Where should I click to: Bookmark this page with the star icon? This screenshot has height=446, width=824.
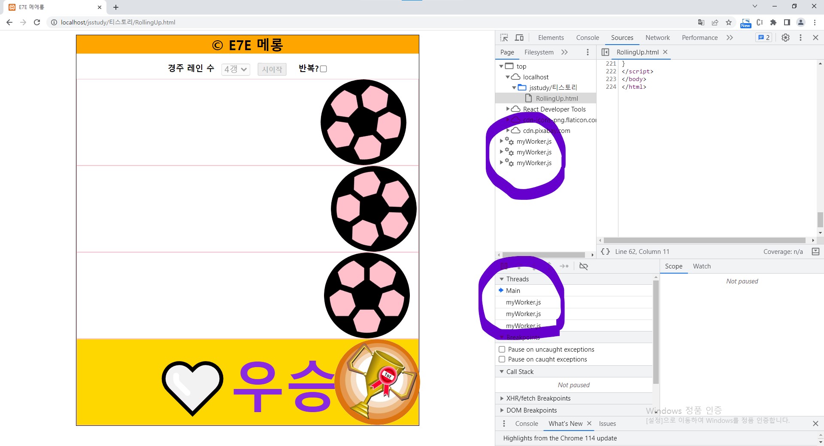click(729, 22)
